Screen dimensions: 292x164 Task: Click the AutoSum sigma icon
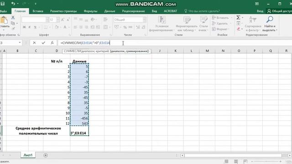238,17
